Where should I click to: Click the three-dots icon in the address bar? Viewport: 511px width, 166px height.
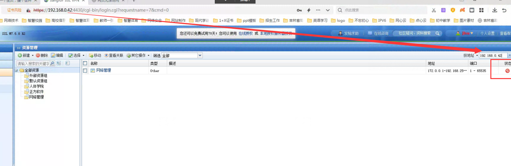point(318,10)
